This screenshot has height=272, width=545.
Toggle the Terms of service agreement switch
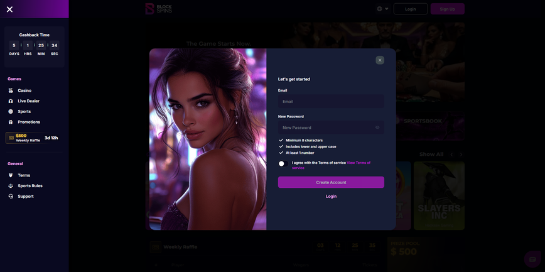(x=283, y=163)
